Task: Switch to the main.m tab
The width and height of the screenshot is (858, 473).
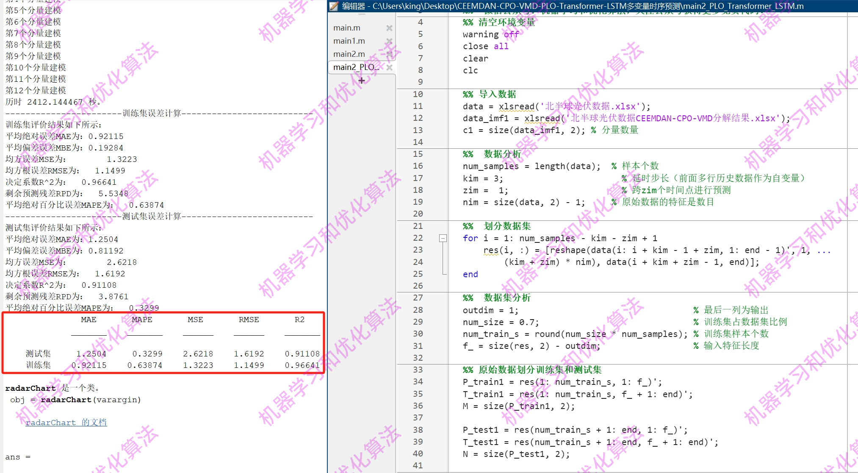Action: click(x=347, y=28)
